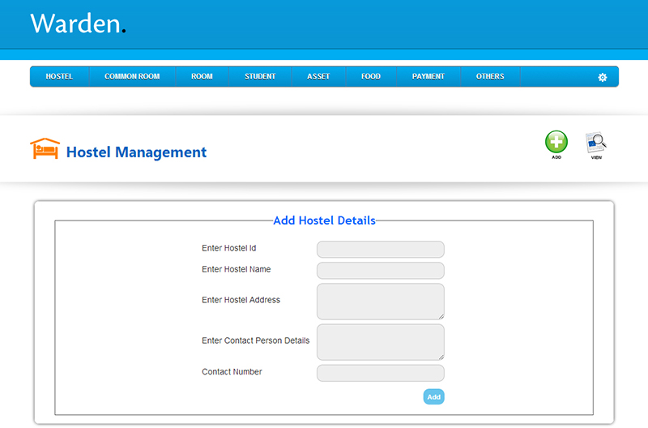Click the orange hostel bed icon

click(45, 149)
